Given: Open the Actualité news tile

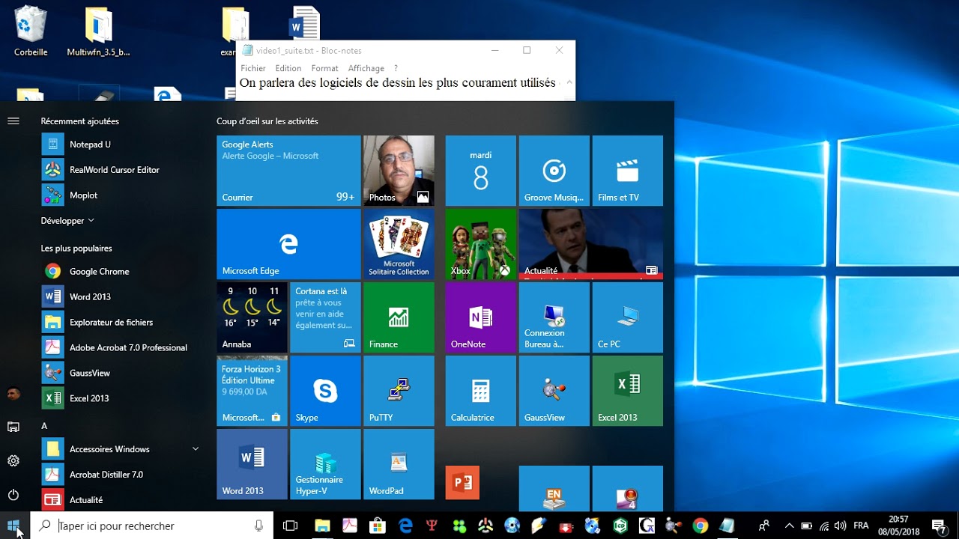Looking at the screenshot, I should [x=591, y=244].
